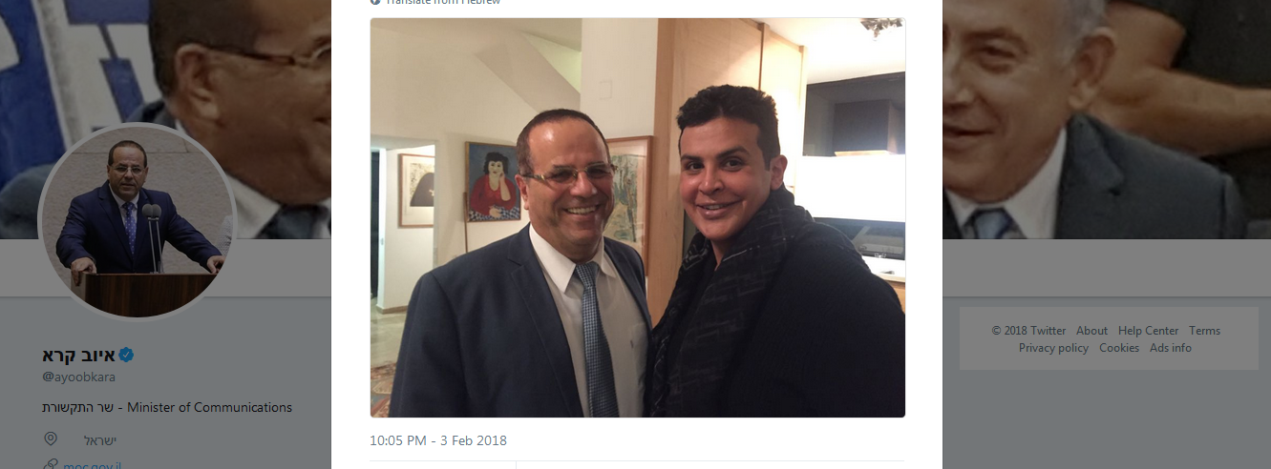The width and height of the screenshot is (1271, 469).
Task: Open the Privacy policy footer link
Action: point(1053,348)
